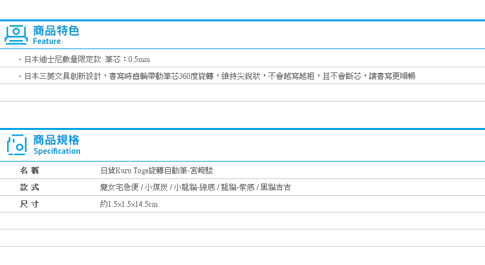Click the 商品規格 heading
The image size is (485, 265).
click(x=56, y=140)
